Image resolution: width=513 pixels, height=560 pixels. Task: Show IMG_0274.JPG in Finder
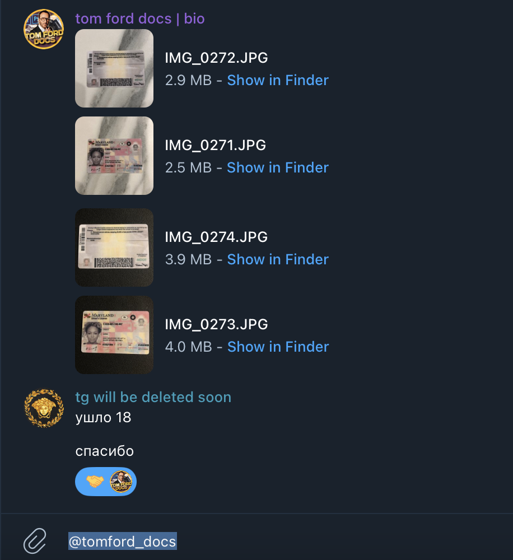278,260
